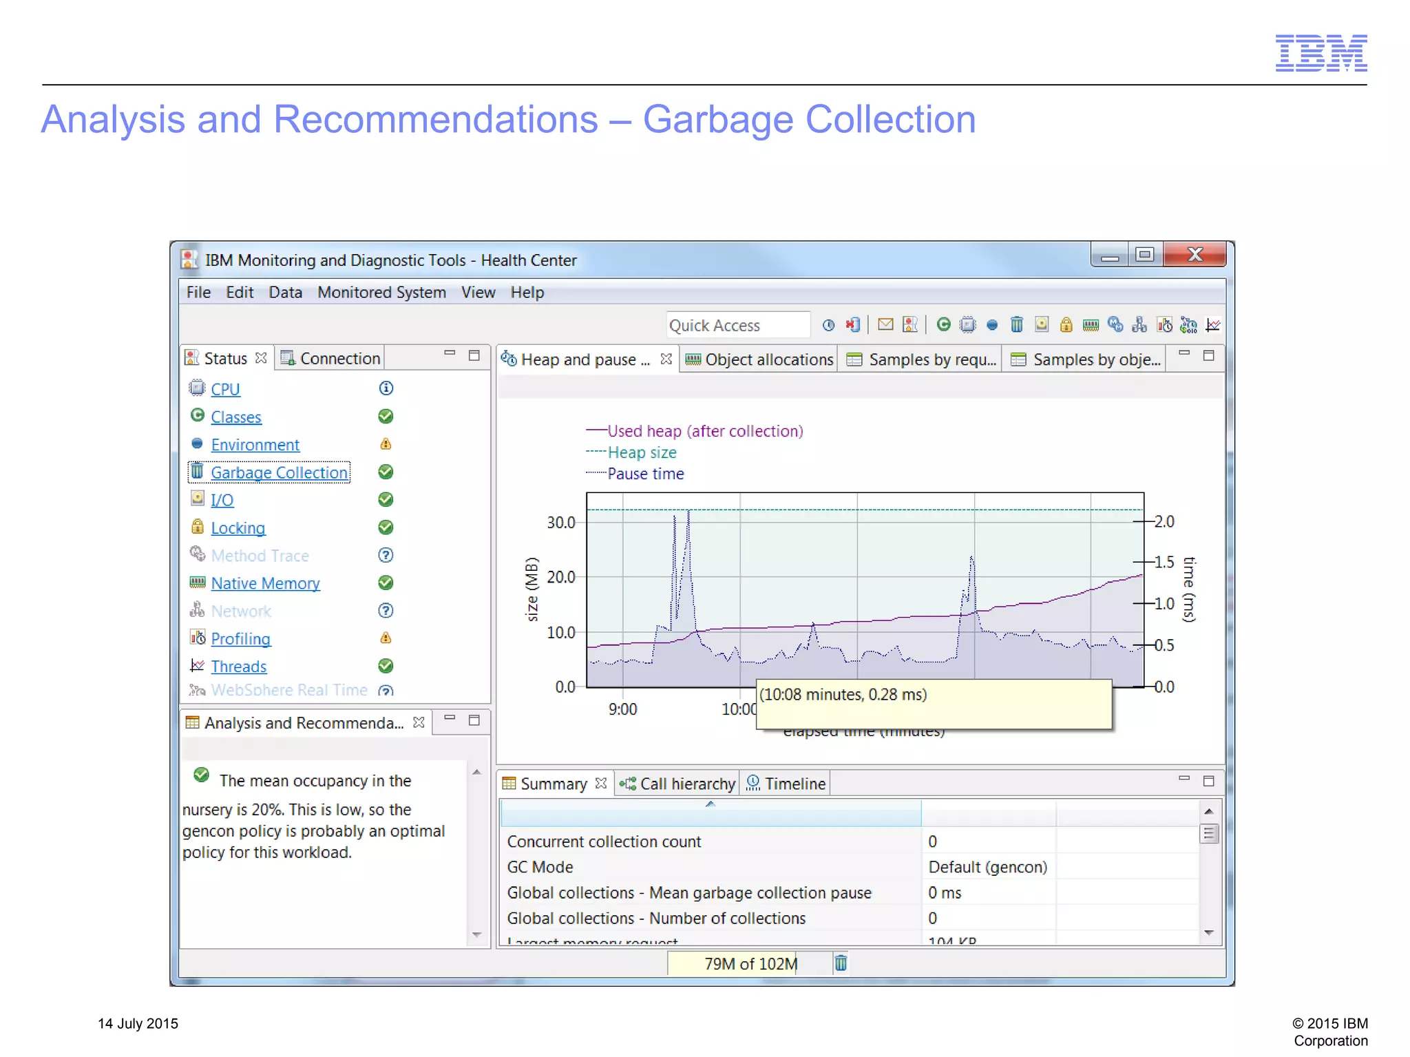Select the GC Mode row in Summary

pos(849,866)
